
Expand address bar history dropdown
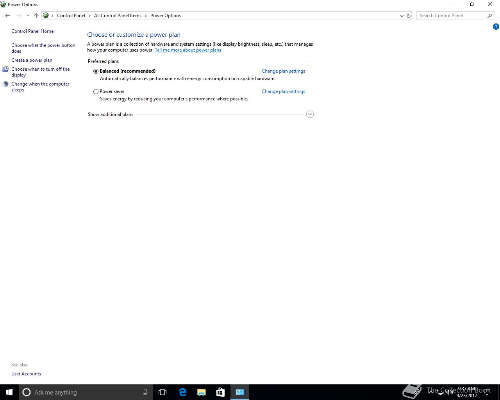(402, 16)
